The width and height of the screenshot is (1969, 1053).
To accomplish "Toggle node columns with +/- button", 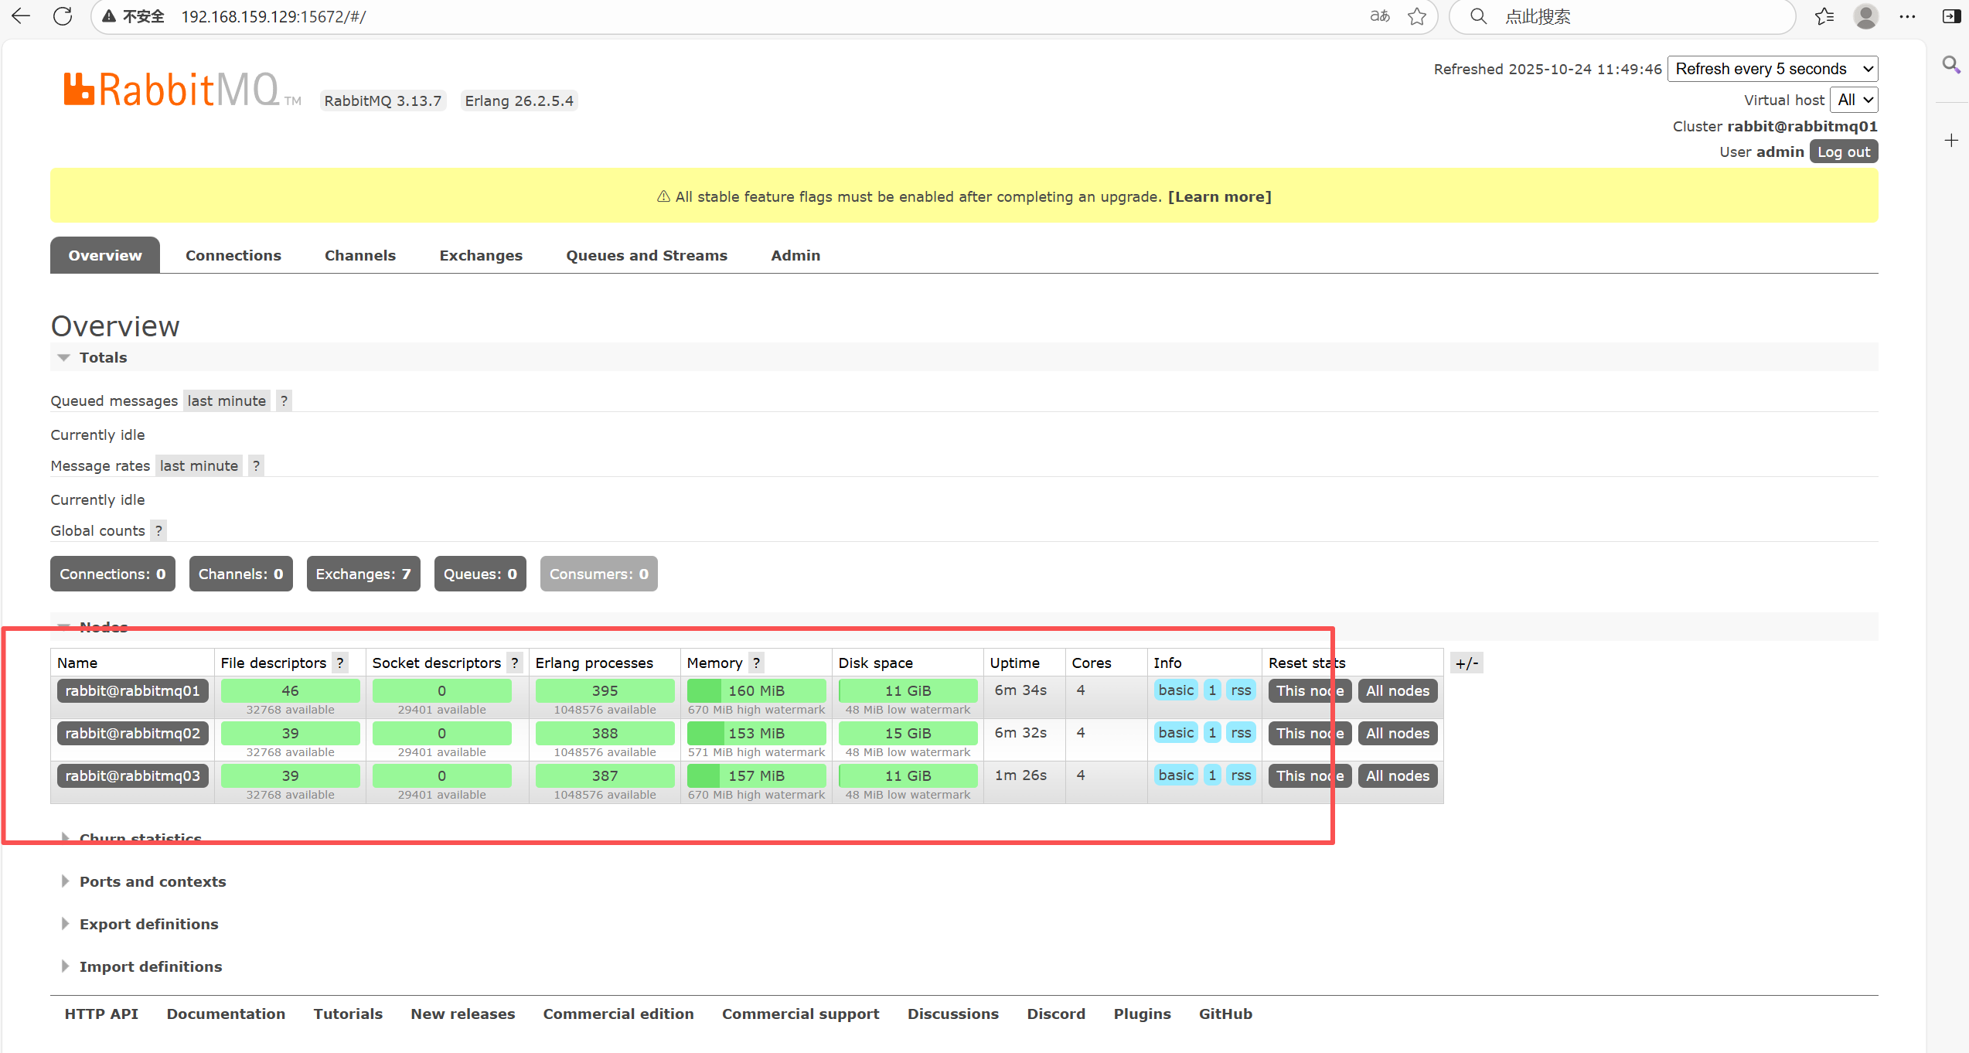I will click(x=1467, y=663).
